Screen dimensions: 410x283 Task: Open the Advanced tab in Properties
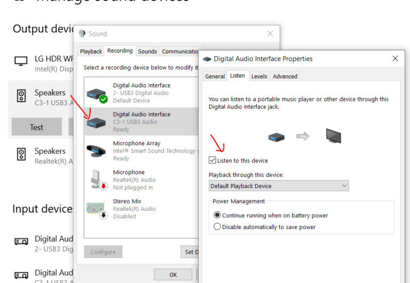(285, 76)
